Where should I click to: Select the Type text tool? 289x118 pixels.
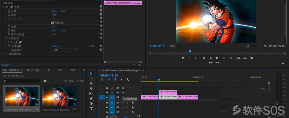[x=91, y=109]
